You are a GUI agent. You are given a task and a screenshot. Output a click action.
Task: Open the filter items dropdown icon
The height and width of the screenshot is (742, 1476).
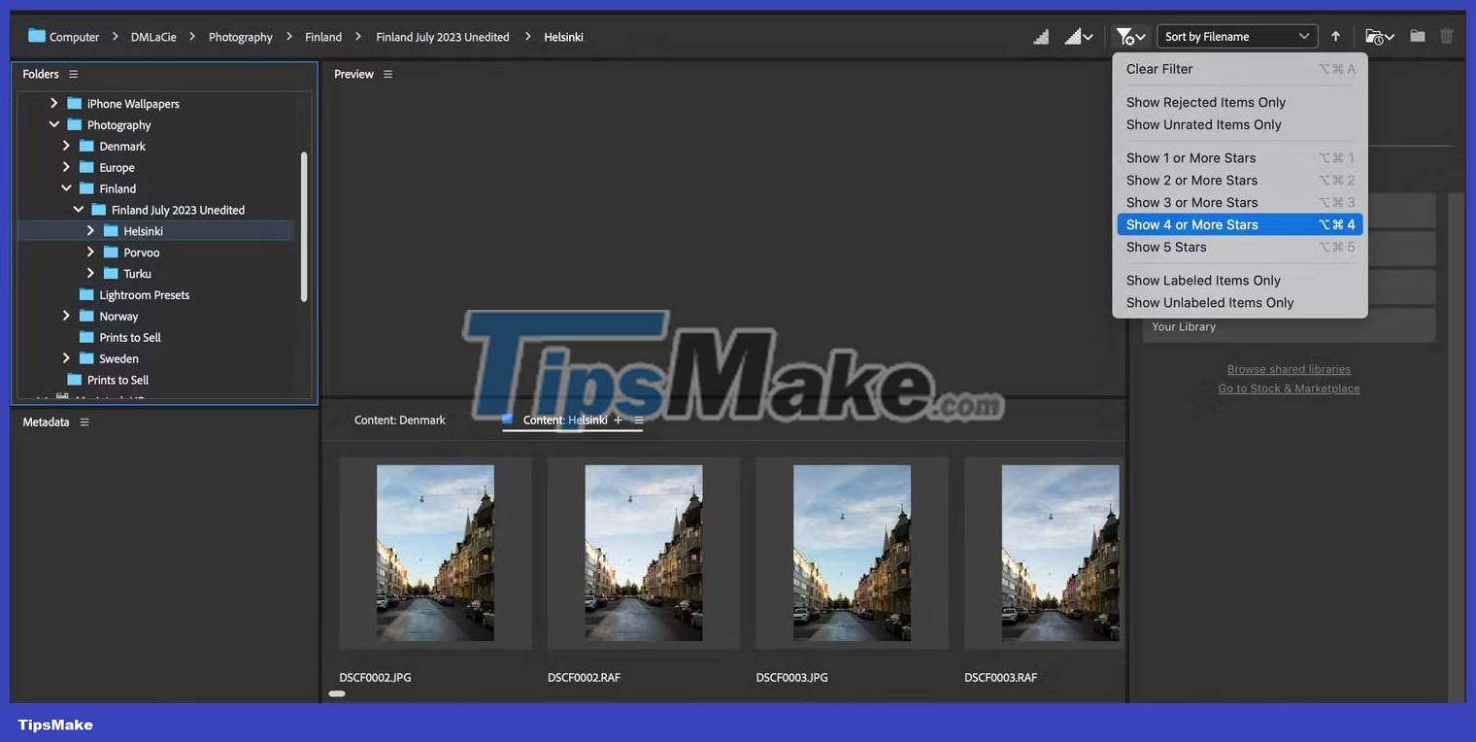click(1129, 36)
